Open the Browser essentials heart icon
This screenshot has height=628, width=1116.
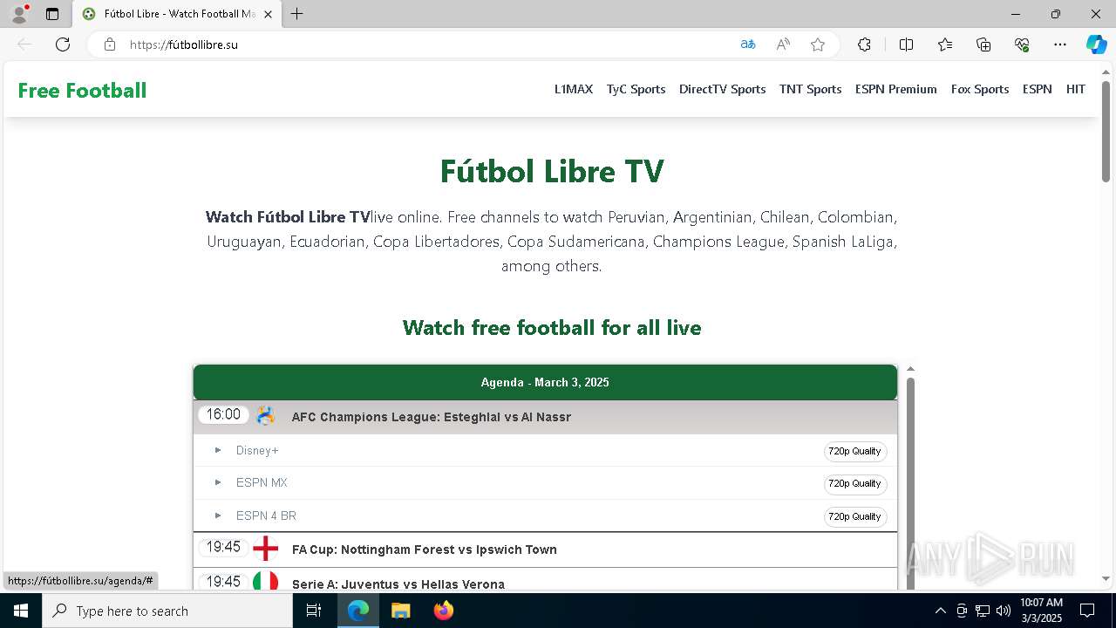[1022, 44]
